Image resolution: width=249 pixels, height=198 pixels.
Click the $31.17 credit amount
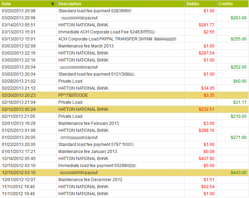pos(240,102)
